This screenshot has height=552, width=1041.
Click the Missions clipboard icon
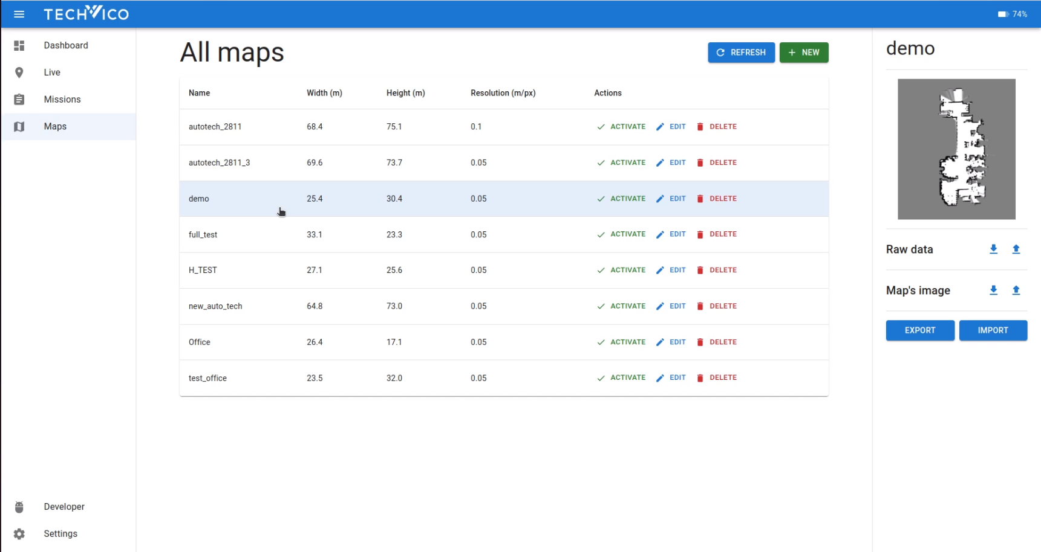coord(19,100)
